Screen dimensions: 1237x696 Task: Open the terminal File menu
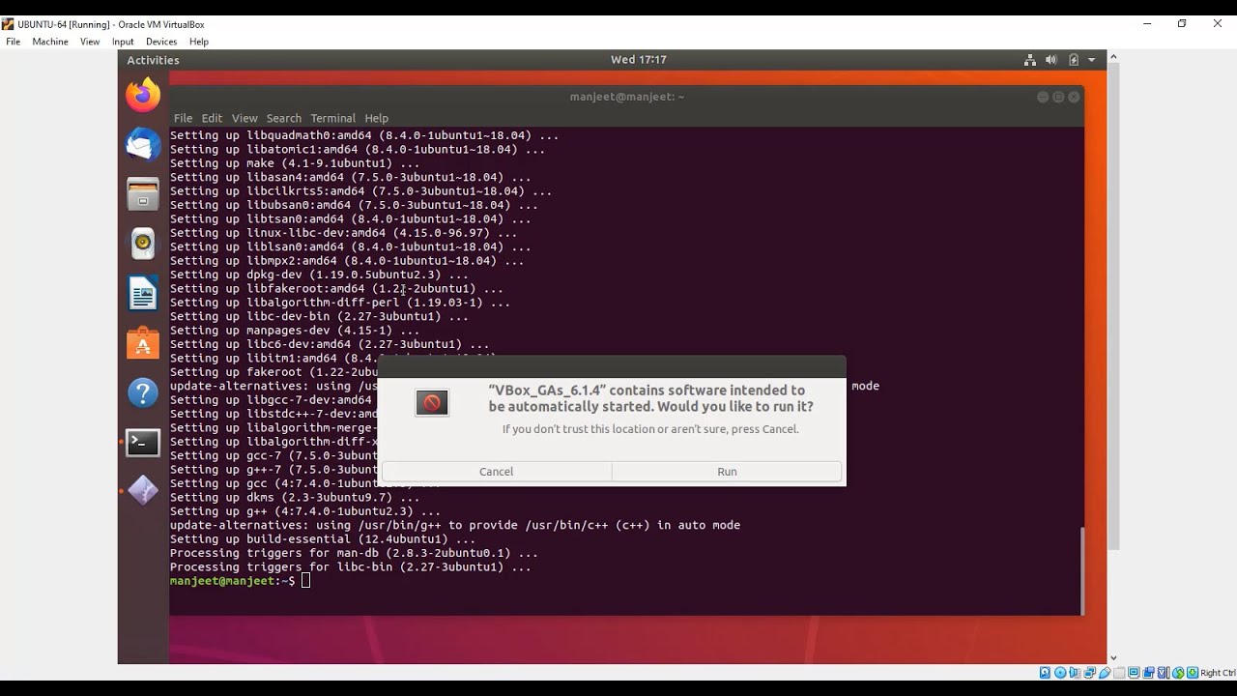click(x=183, y=118)
